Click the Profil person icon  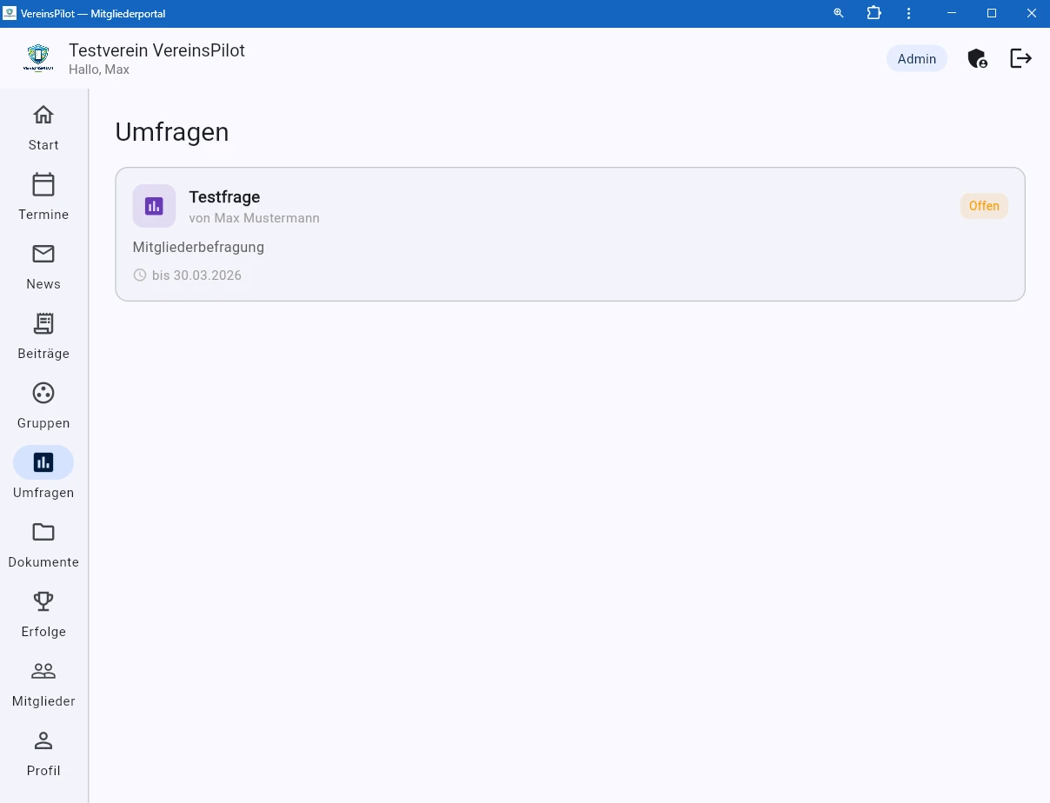43,740
